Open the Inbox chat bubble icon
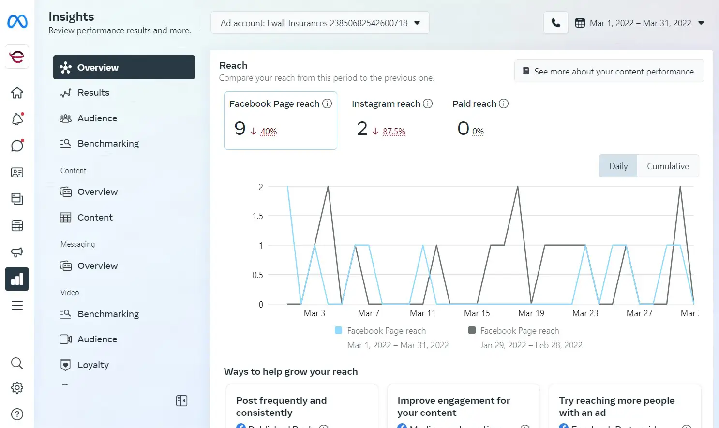This screenshot has width=719, height=428. click(17, 146)
